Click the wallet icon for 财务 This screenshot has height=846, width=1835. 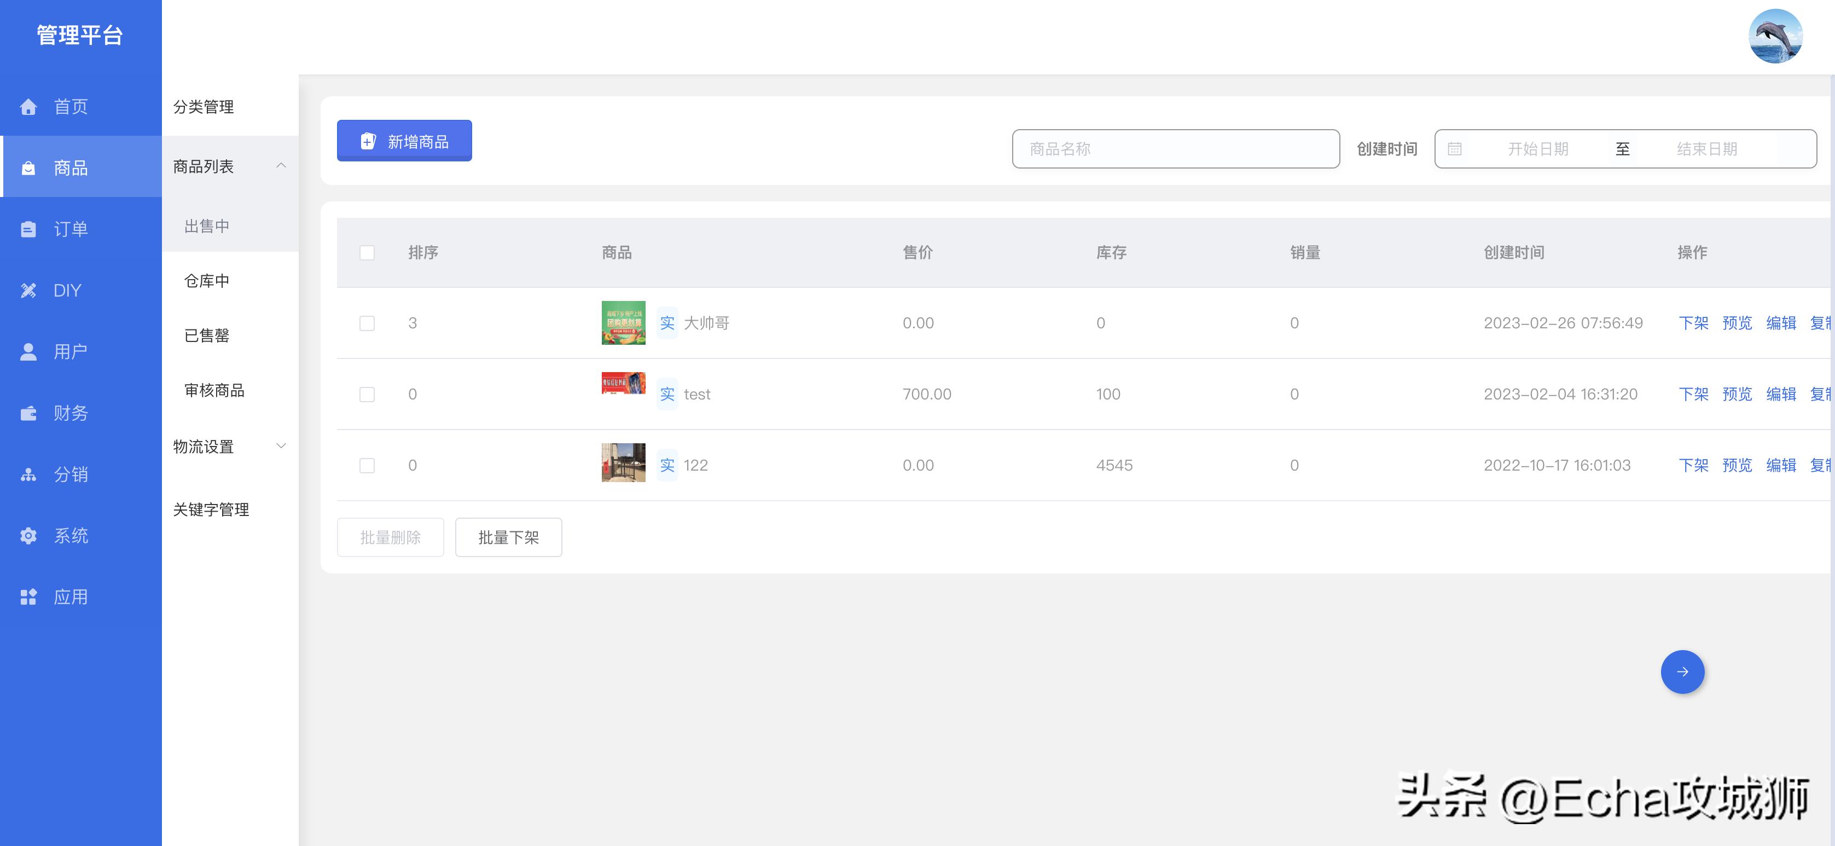pos(28,413)
